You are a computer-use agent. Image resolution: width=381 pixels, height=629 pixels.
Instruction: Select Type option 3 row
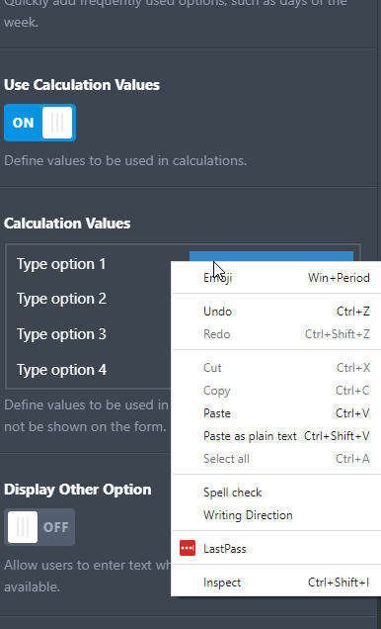tap(61, 334)
